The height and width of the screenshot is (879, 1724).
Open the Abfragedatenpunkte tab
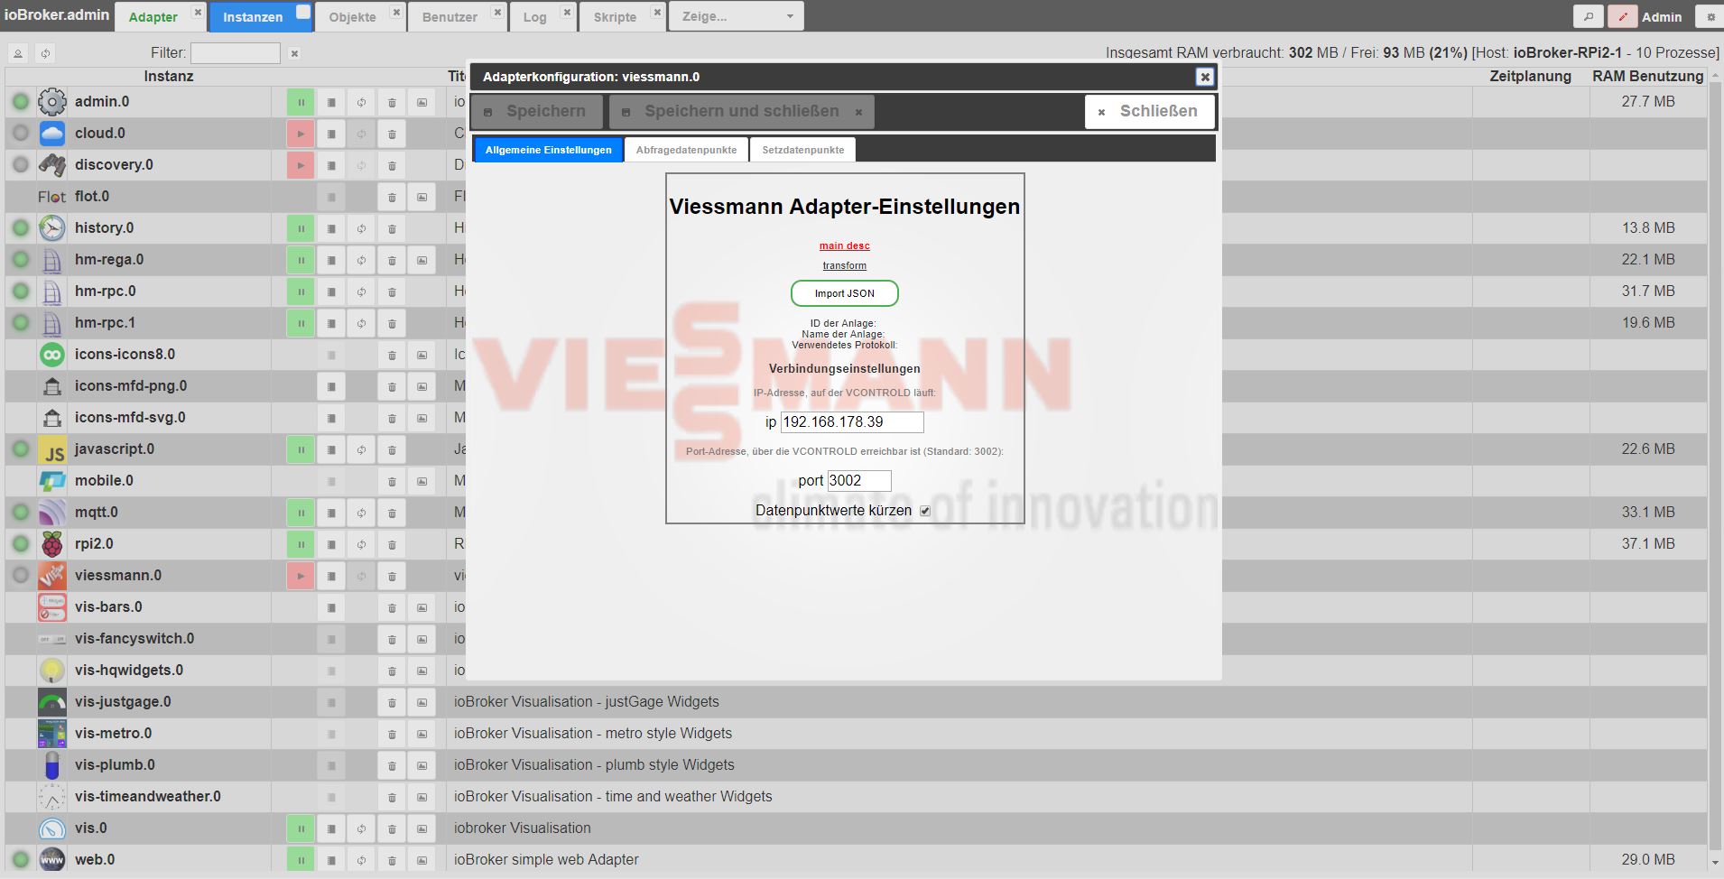(686, 150)
